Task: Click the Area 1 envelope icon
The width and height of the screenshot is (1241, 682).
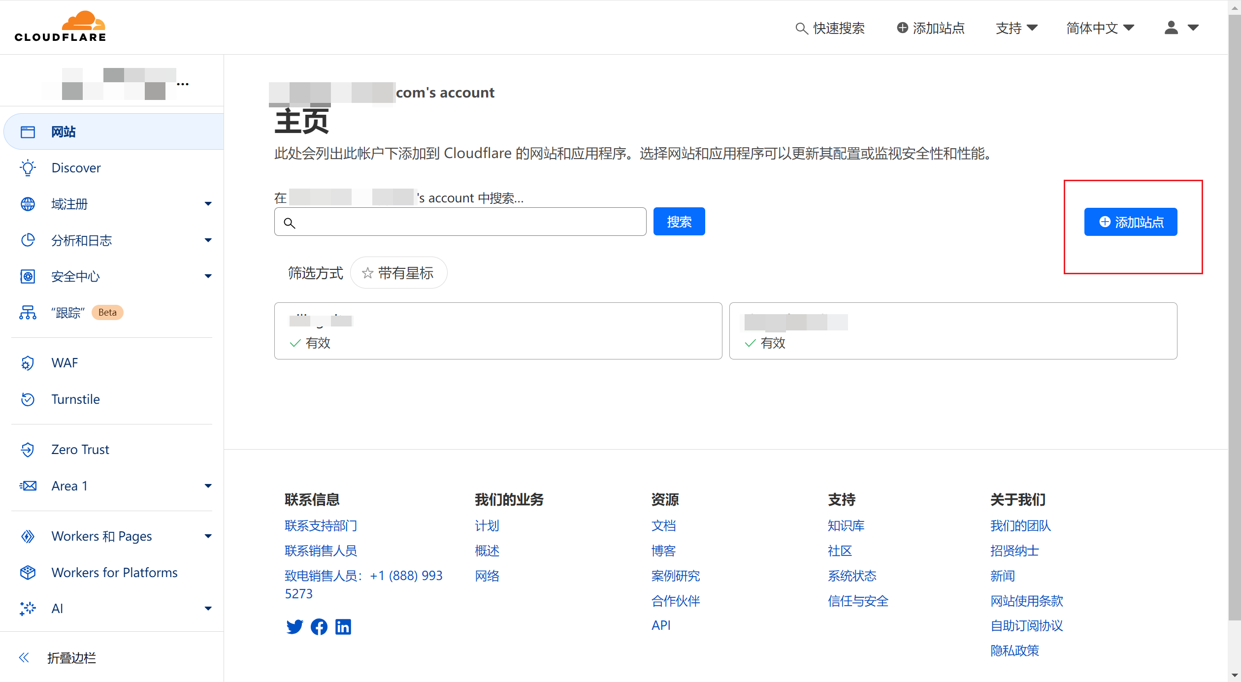Action: tap(28, 486)
